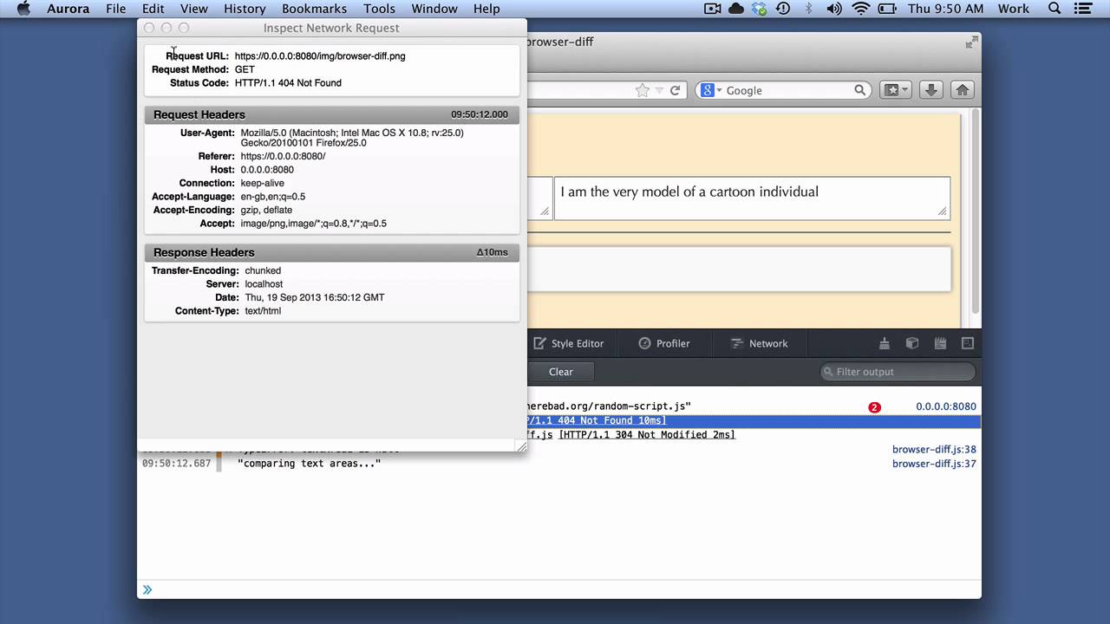Open the Help menu
Screen dimensions: 1110x624
pos(486,9)
